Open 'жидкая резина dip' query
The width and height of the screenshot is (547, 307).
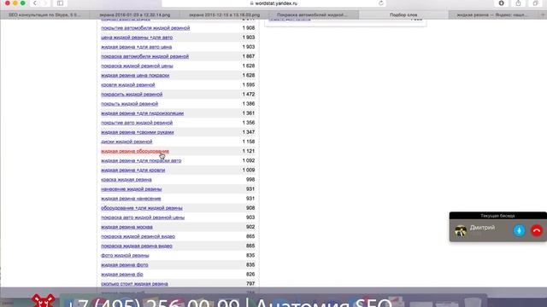coord(122,275)
